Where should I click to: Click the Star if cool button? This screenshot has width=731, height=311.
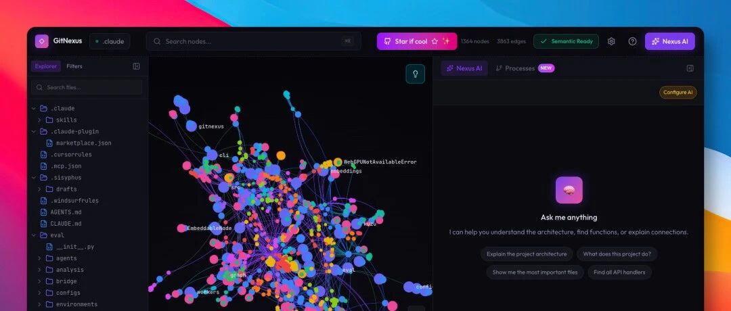coord(417,41)
